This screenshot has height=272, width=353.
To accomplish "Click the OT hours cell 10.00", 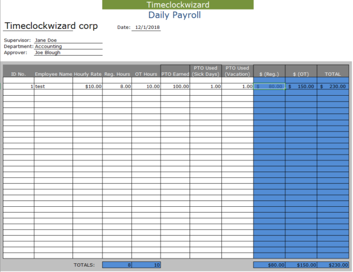I will coord(146,86).
